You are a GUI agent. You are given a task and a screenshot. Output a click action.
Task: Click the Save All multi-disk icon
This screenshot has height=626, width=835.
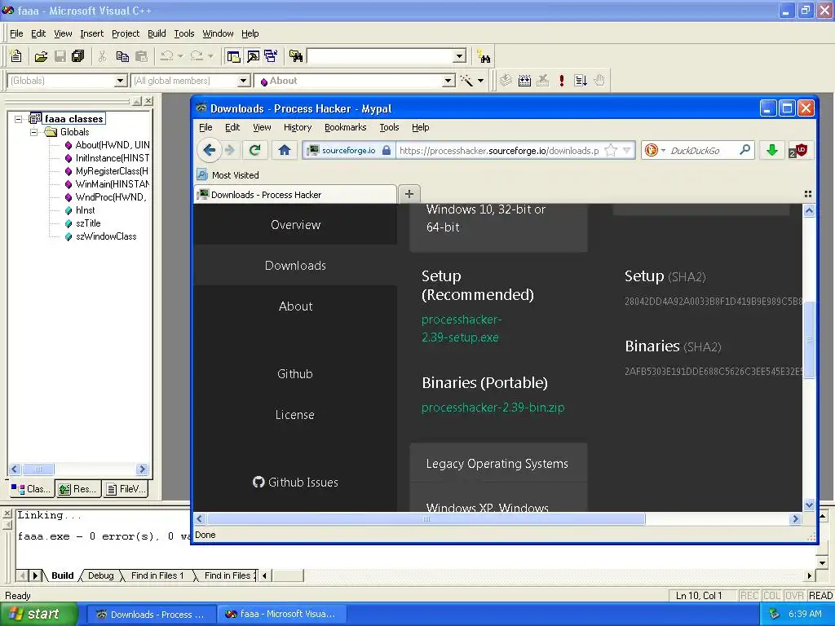[77, 56]
